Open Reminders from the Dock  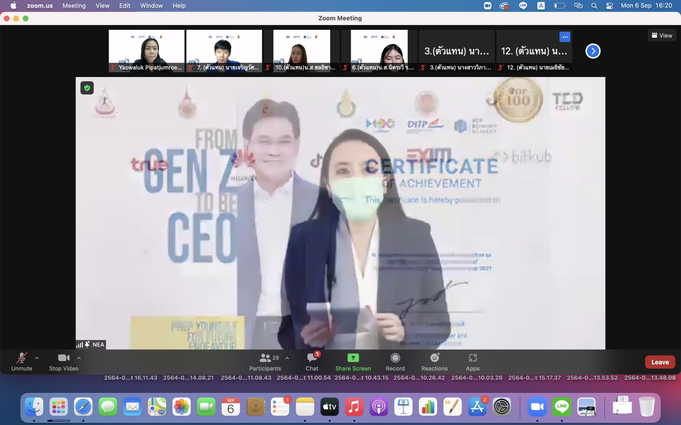click(x=280, y=407)
